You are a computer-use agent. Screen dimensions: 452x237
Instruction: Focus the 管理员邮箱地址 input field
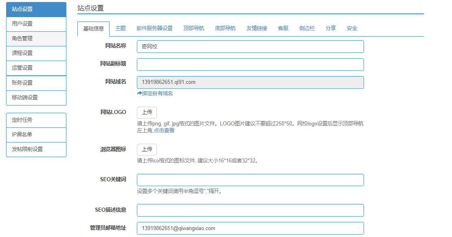250,228
